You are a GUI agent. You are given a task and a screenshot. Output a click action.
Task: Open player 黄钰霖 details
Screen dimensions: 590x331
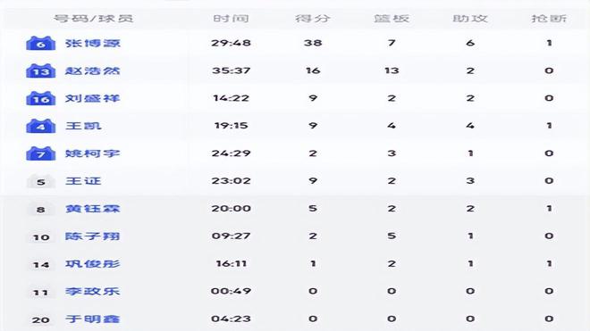[93, 209]
